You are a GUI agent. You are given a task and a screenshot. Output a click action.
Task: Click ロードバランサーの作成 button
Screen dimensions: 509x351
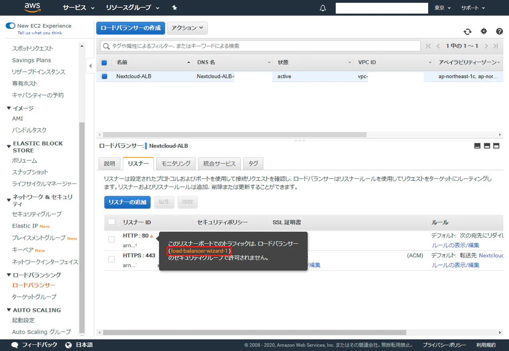pyautogui.click(x=130, y=28)
